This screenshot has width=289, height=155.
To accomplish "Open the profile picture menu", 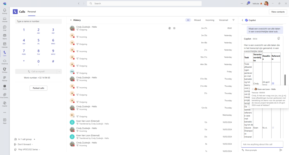I will tap(266, 3).
